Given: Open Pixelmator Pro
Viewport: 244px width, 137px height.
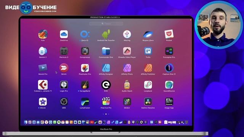Looking at the screenshot, I should (85, 68).
